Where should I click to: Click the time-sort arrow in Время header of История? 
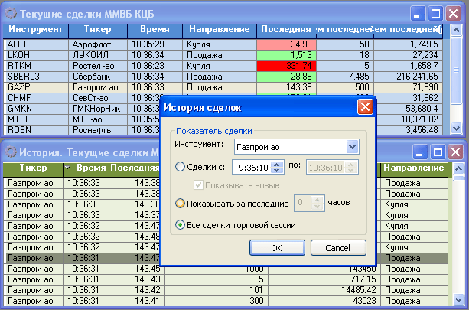pyautogui.click(x=67, y=168)
